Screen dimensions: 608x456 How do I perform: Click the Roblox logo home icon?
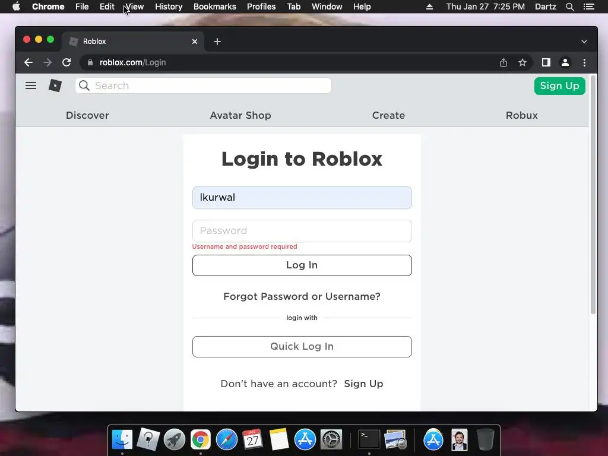[x=55, y=85]
